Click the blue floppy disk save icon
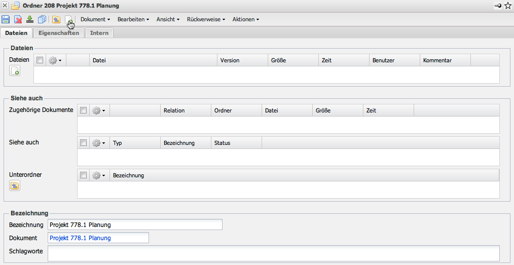Image resolution: width=514 pixels, height=265 pixels. pyautogui.click(x=6, y=19)
